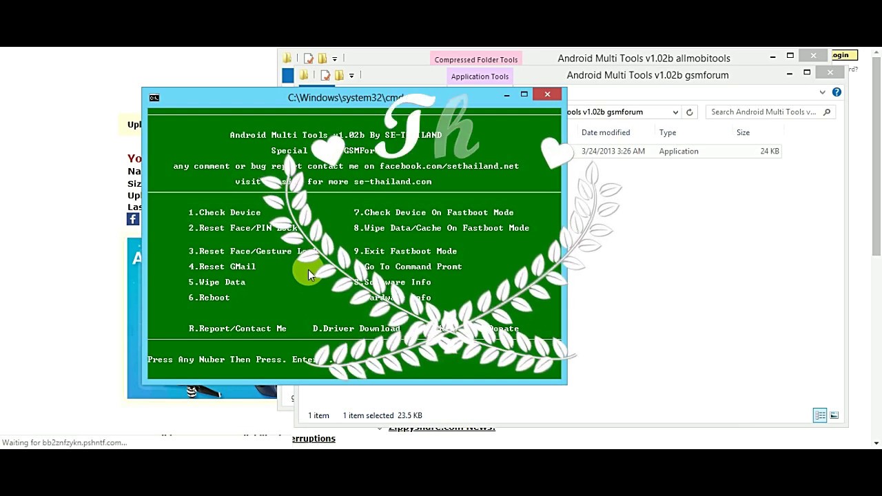Screen dimensions: 882x496
Task: Open the Application Tools tab
Action: tap(480, 76)
